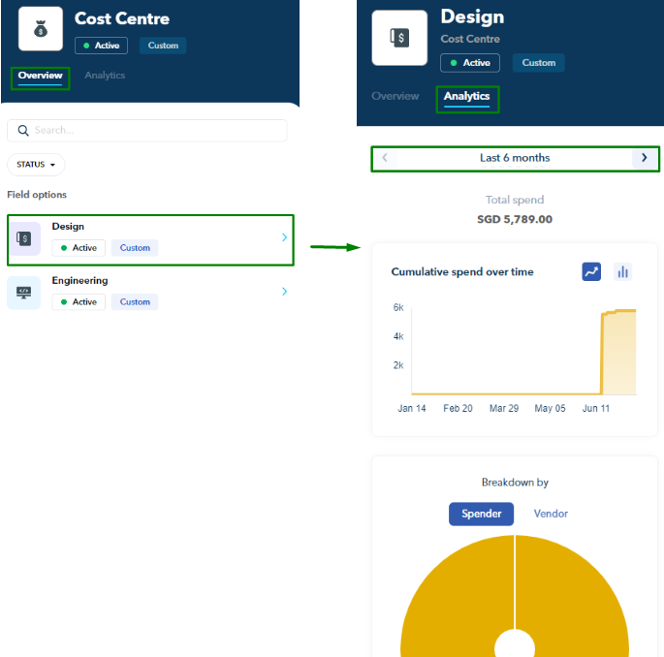Viewport: 664px width, 657px height.
Task: Click the Cost Centre money bag icon
Action: tap(41, 29)
